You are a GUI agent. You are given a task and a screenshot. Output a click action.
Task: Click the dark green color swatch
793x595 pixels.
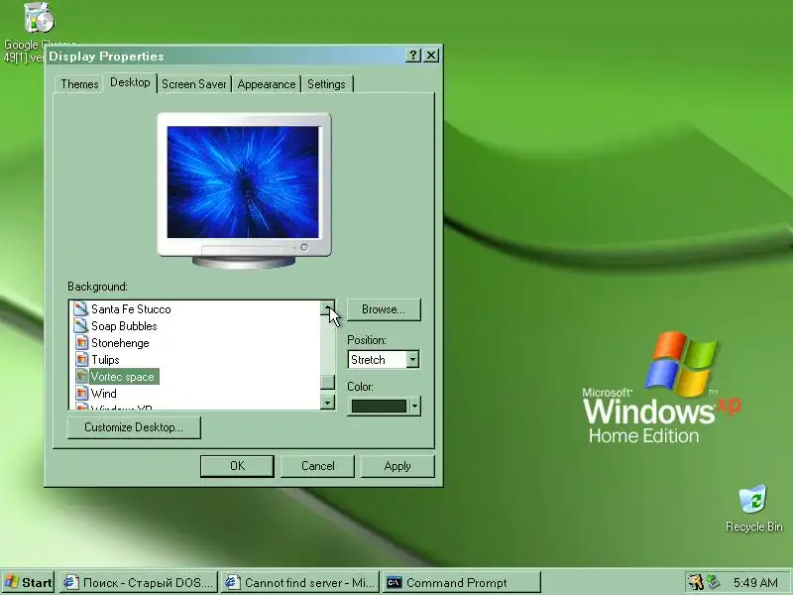tap(379, 407)
